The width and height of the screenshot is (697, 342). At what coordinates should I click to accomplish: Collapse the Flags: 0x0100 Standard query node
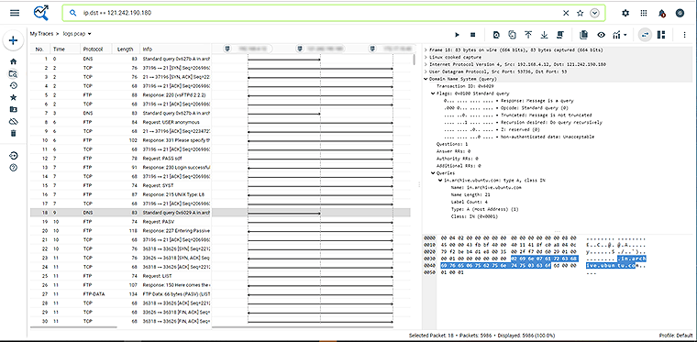pos(433,94)
